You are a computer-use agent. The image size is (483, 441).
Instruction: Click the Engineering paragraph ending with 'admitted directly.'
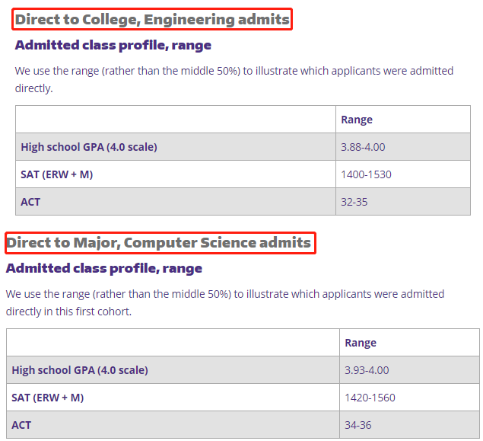(234, 79)
